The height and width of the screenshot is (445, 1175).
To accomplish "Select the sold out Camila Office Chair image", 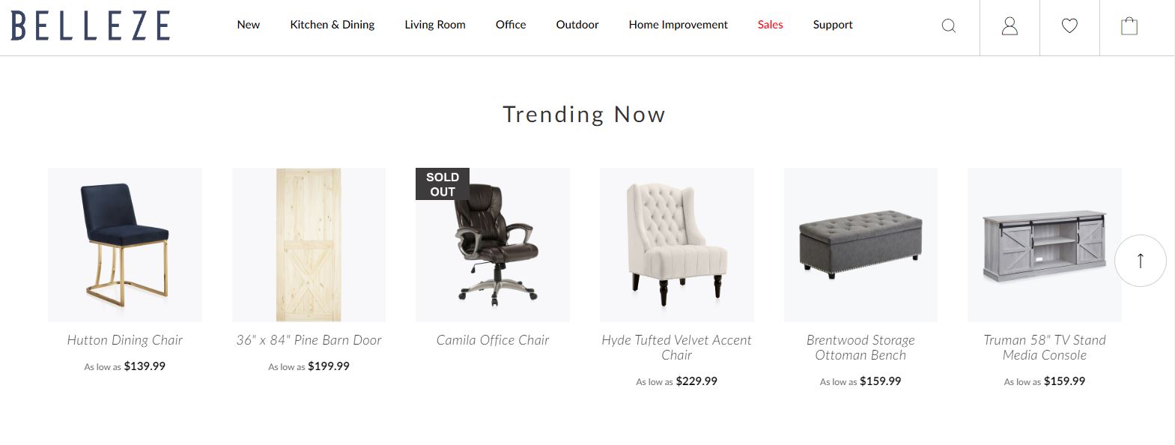I will [x=493, y=245].
